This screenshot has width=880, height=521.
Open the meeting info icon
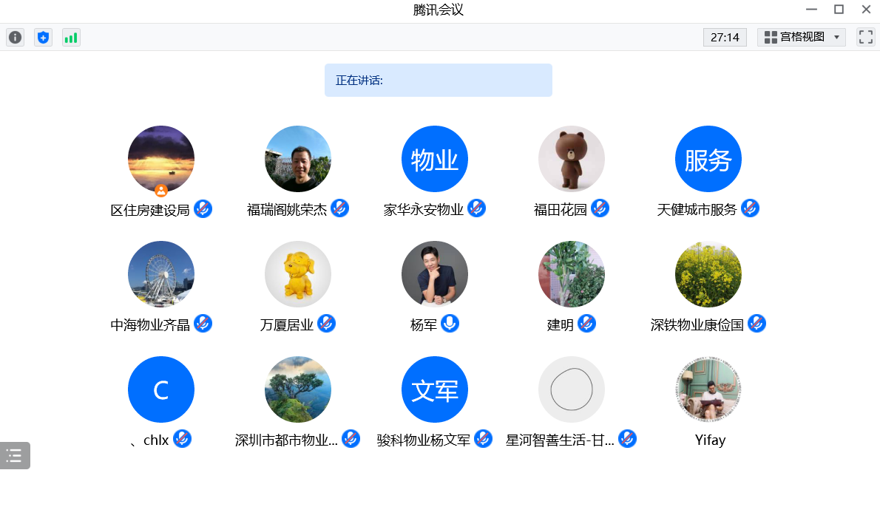point(15,38)
